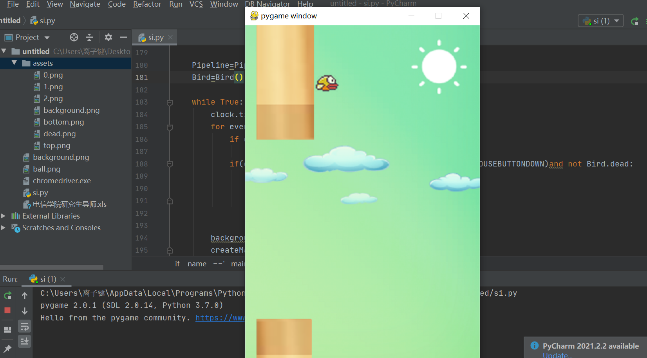Screen dimensions: 647x358
Task: Open the si (1) run configuration dropdown
Action: (x=601, y=21)
